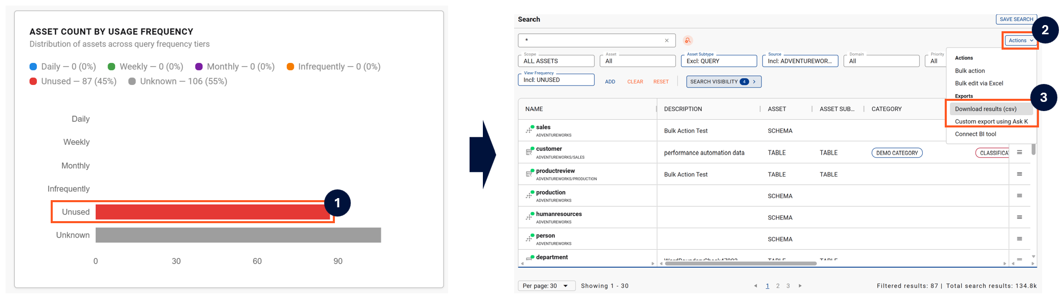Open the hamburger row menu for person
Screen dimensions: 1062x302
(x=1019, y=239)
